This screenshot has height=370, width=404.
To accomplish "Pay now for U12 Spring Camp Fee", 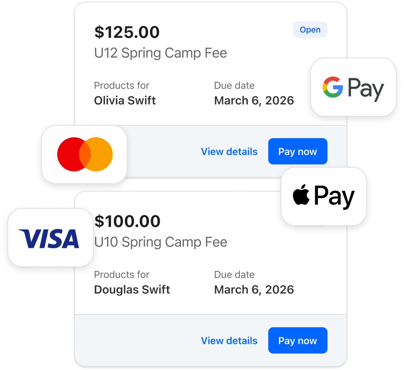I will (x=297, y=151).
